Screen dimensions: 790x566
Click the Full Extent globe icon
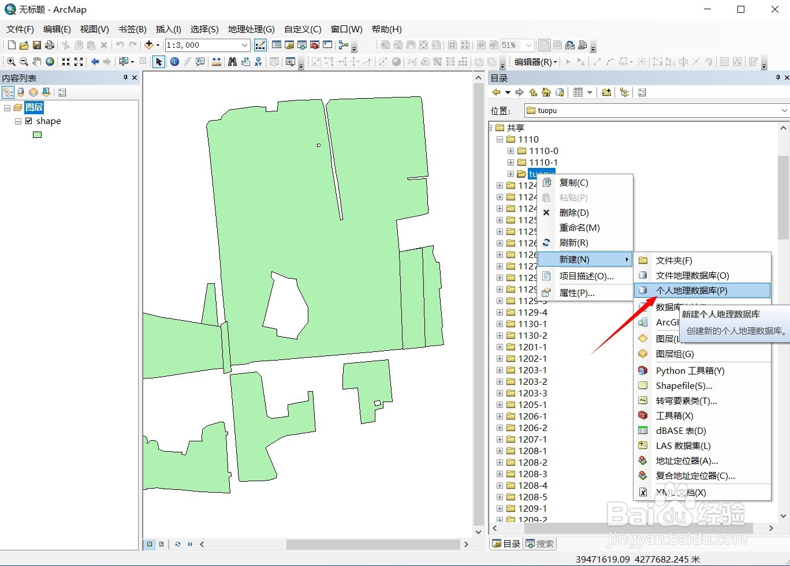point(50,62)
